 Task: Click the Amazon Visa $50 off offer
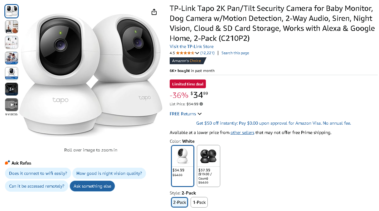point(273,123)
